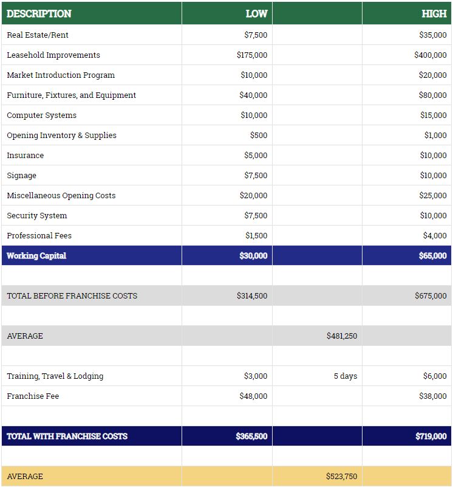This screenshot has height=487, width=453.
Task: Click the "5 days" training cell
Action: pos(345,376)
